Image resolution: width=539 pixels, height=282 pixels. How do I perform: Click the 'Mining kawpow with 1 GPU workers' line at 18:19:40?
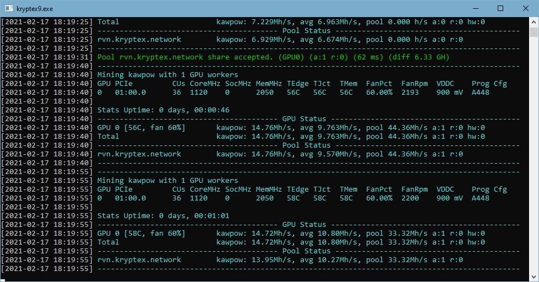pyautogui.click(x=167, y=74)
